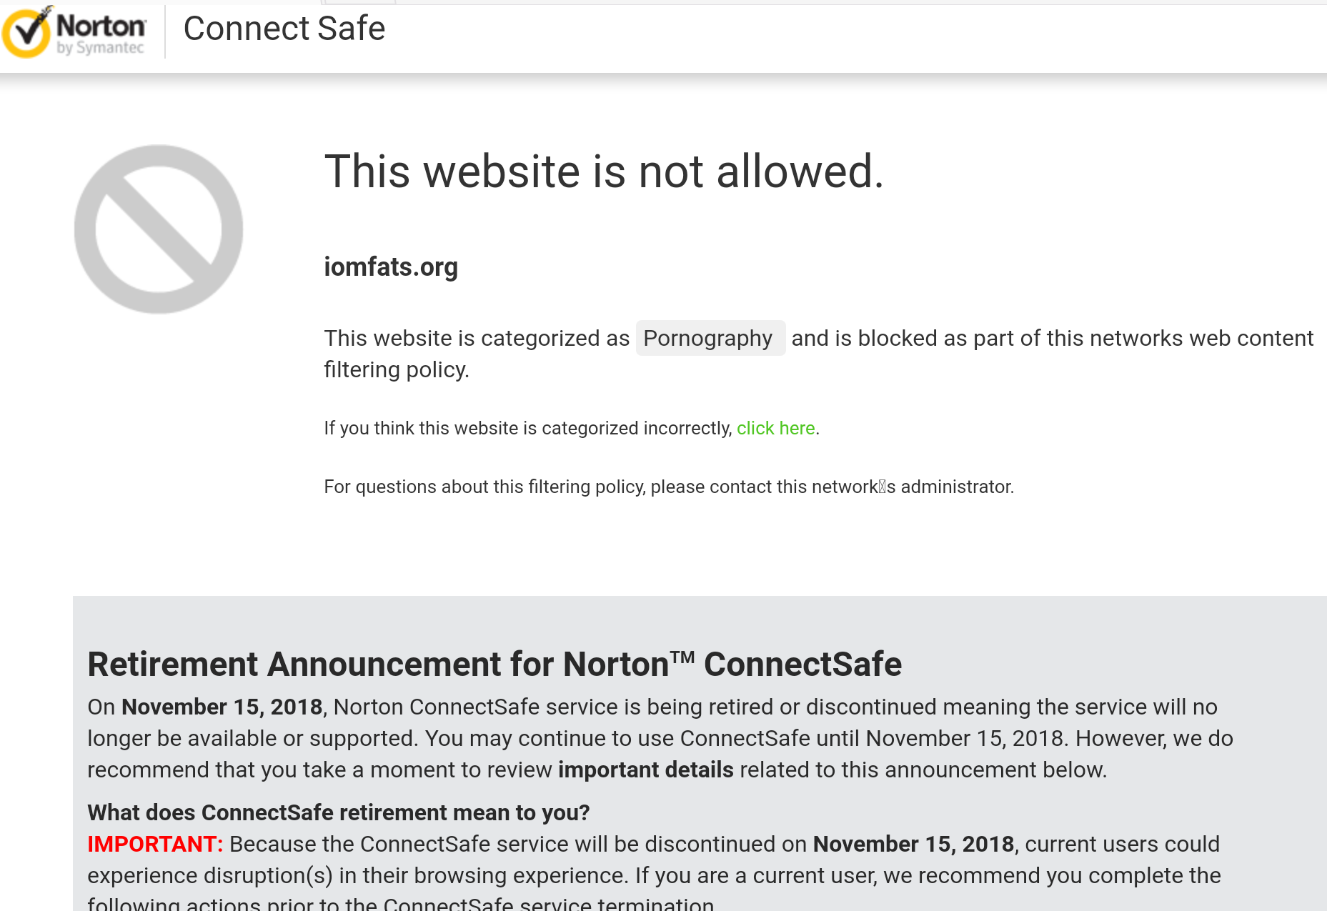The width and height of the screenshot is (1327, 911).
Task: Click the bold 'important details' text
Action: coord(645,770)
